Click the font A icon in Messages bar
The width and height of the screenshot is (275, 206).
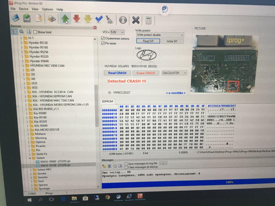(x=120, y=166)
